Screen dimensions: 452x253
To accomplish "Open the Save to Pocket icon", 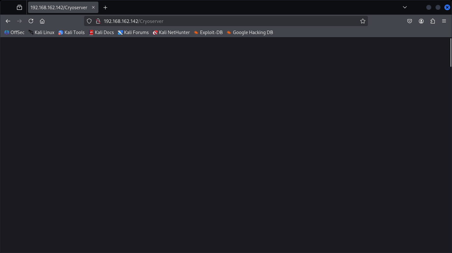I will tap(410, 21).
